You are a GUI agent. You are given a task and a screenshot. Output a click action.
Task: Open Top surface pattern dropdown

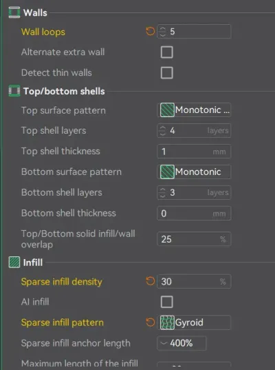pyautogui.click(x=194, y=110)
